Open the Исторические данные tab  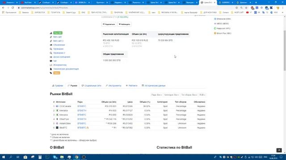(x=154, y=86)
